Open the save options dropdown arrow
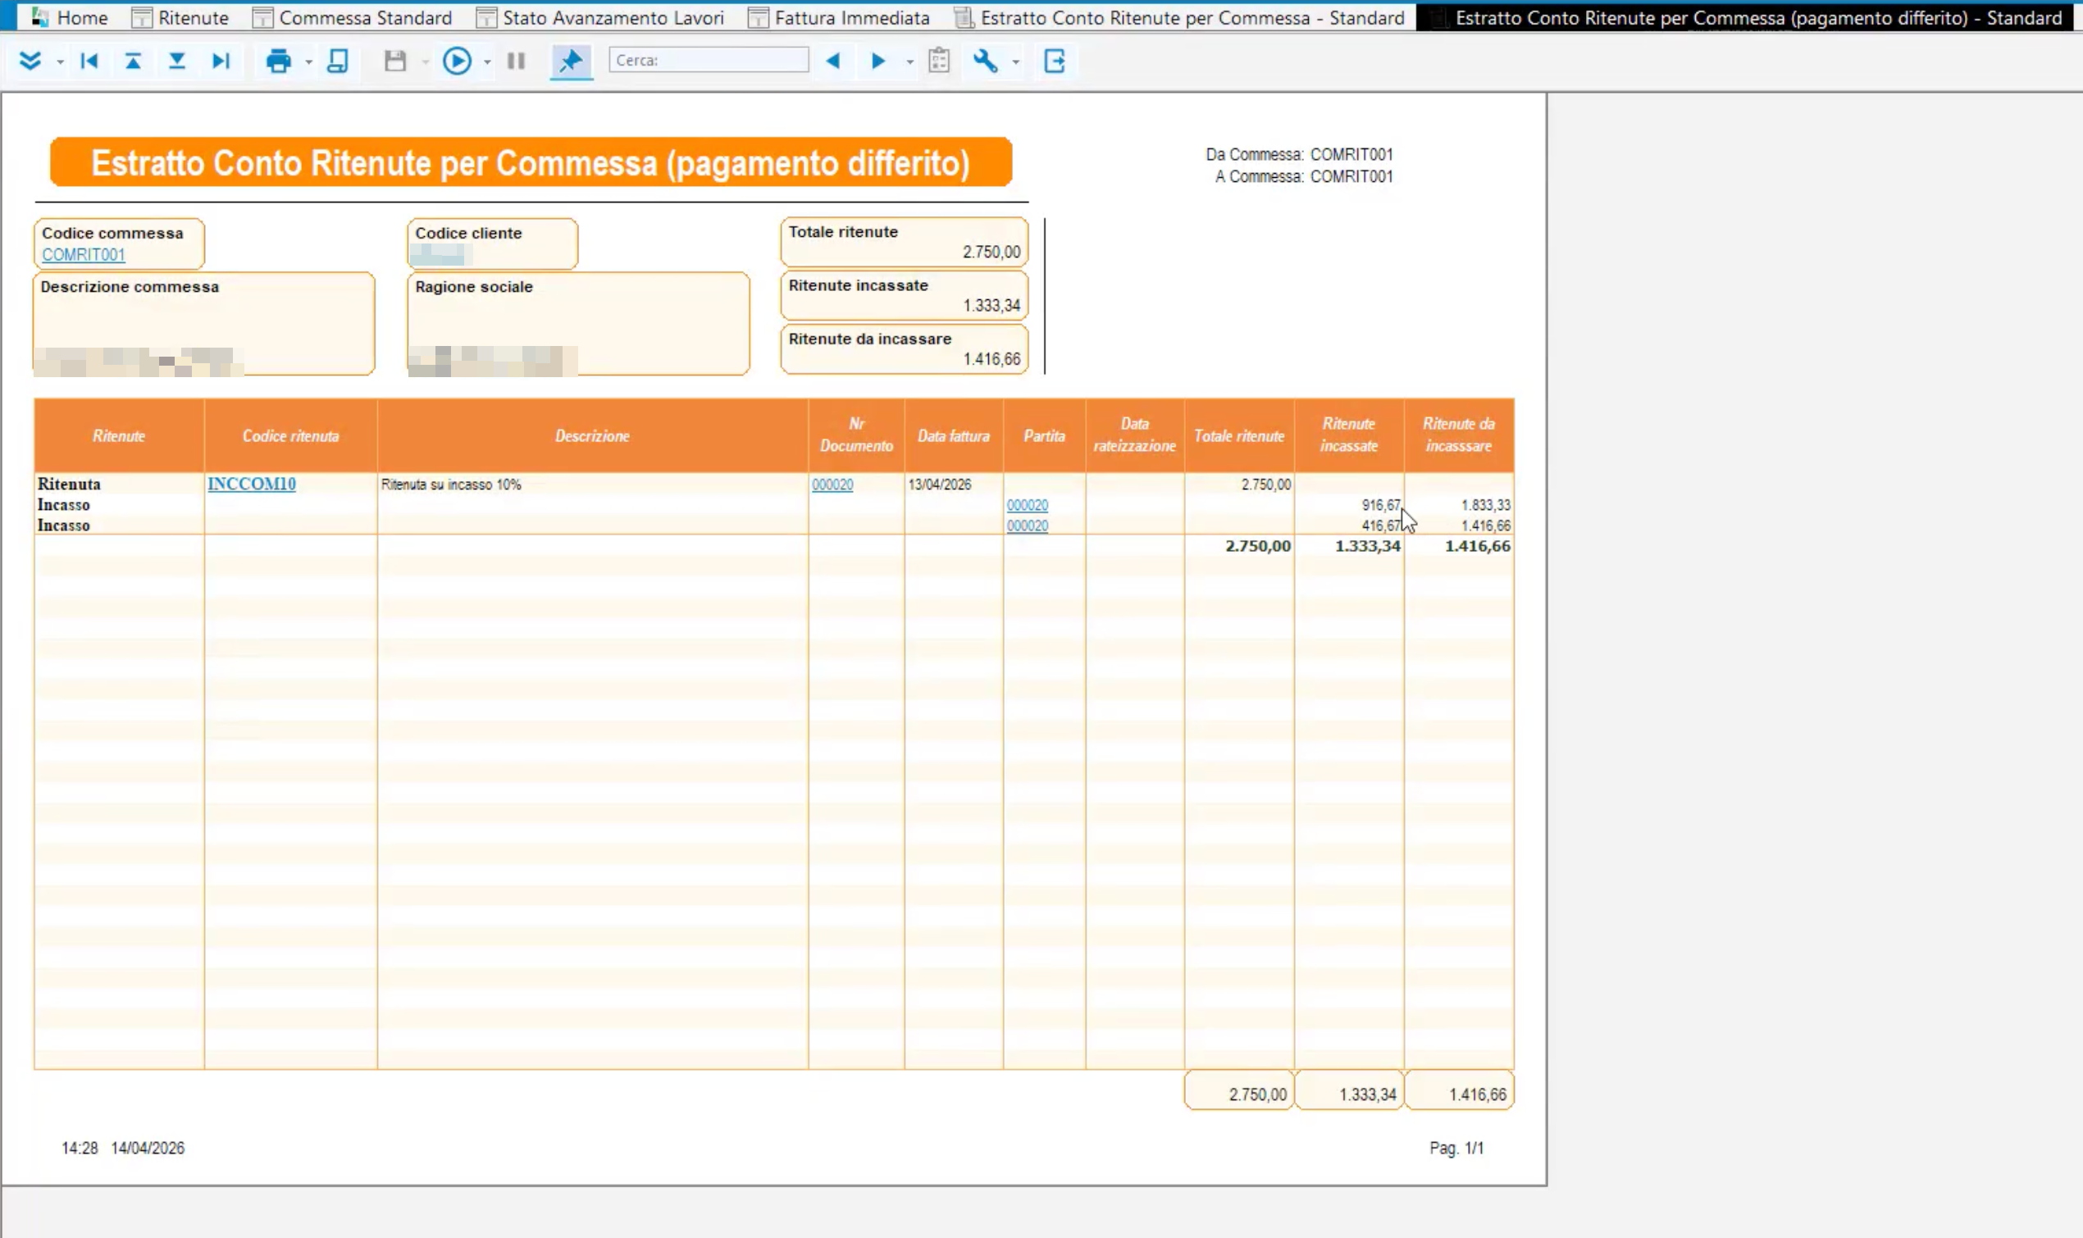 pos(425,62)
